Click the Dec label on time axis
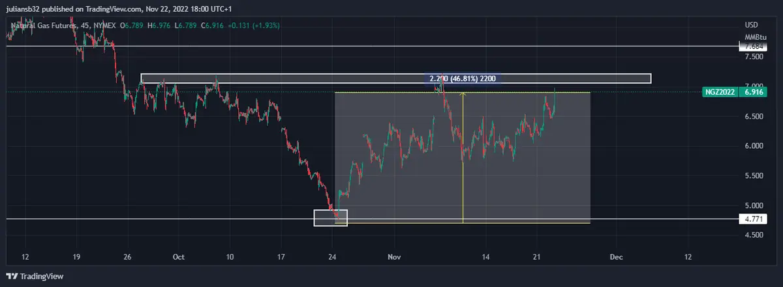This screenshot has height=287, width=783. [613, 257]
